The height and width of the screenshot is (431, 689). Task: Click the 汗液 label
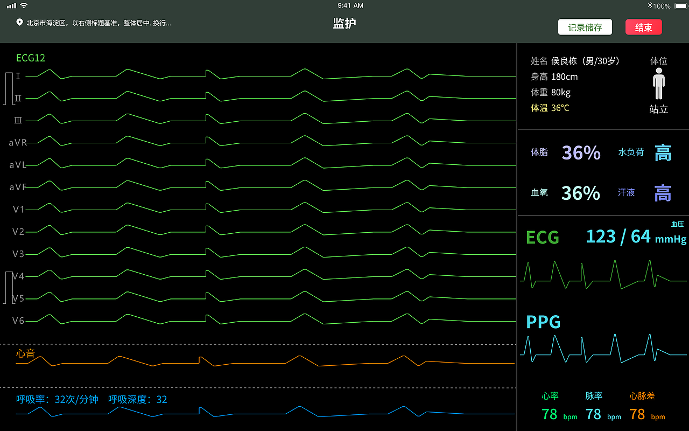[x=627, y=192]
